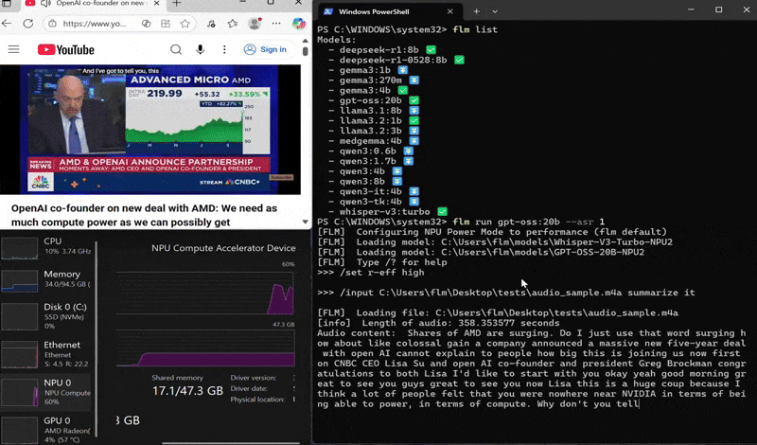Click the download icon next to qwen3:8b
The height and width of the screenshot is (445, 757).
(396, 182)
